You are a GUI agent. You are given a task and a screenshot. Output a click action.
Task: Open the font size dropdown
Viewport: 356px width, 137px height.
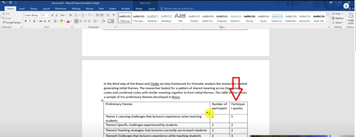(x=49, y=15)
